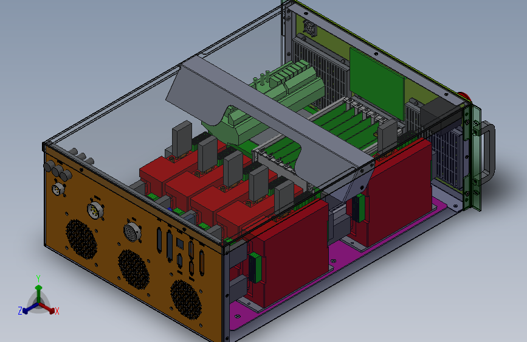Click the green Y axis of the triad

39,293
